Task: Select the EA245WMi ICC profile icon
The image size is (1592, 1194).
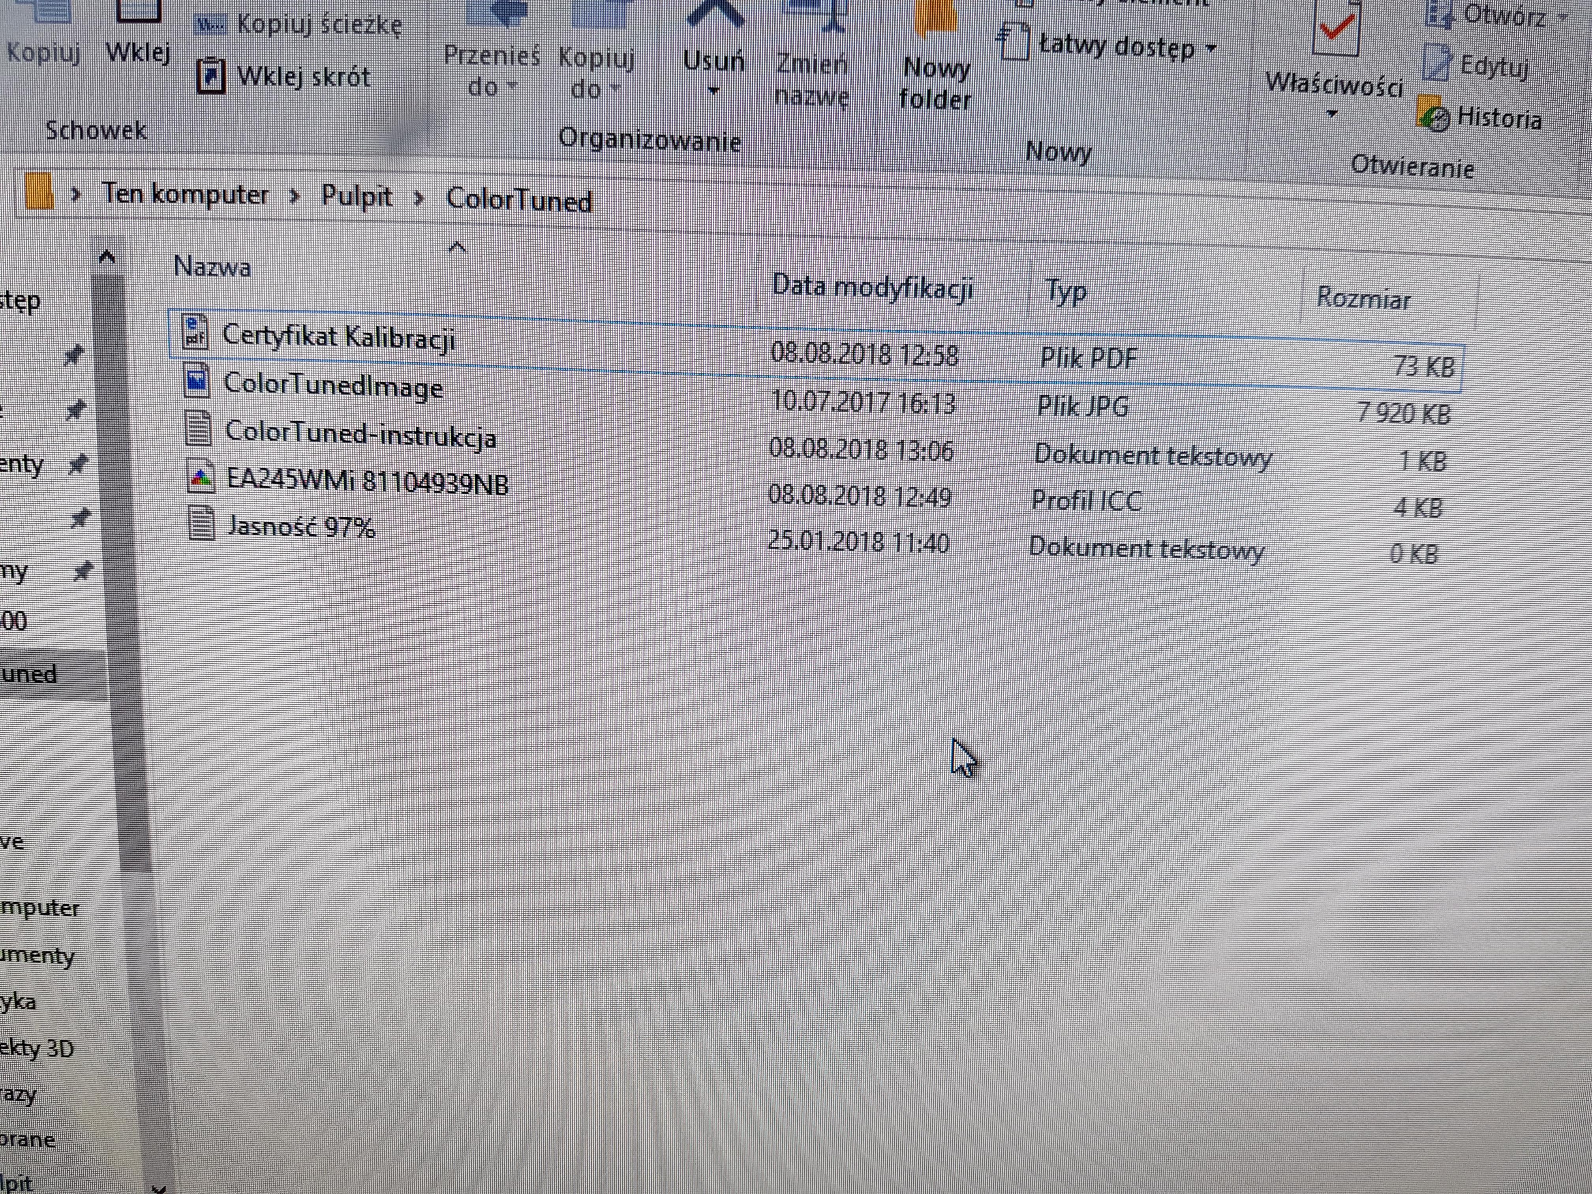Action: coord(200,477)
